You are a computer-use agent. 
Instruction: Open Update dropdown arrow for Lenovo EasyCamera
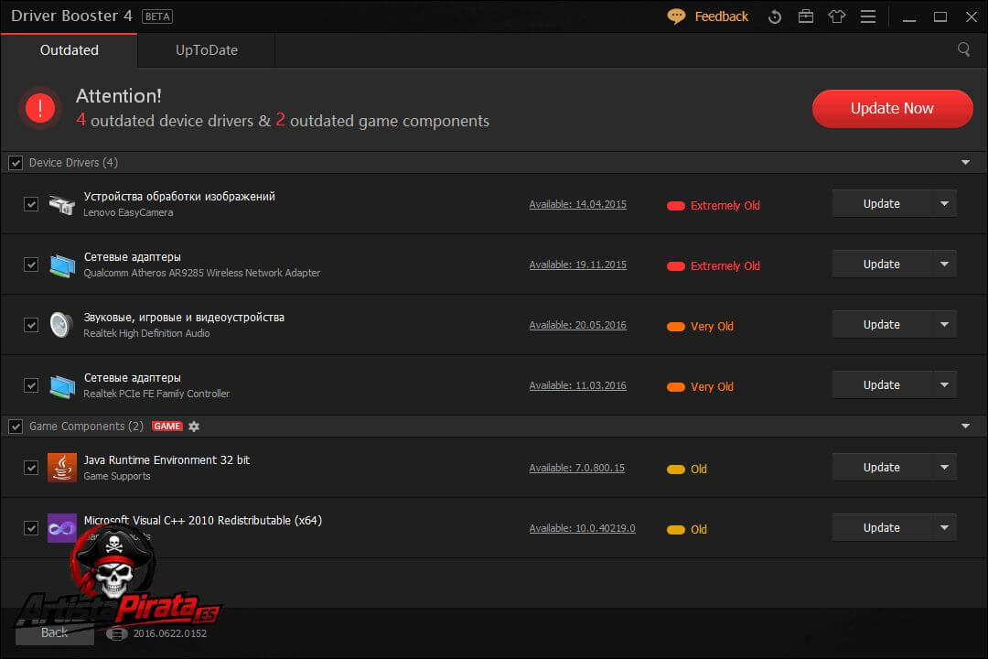pyautogui.click(x=944, y=204)
